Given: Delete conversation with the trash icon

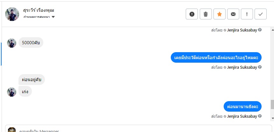Looking at the screenshot, I should [x=206, y=14].
